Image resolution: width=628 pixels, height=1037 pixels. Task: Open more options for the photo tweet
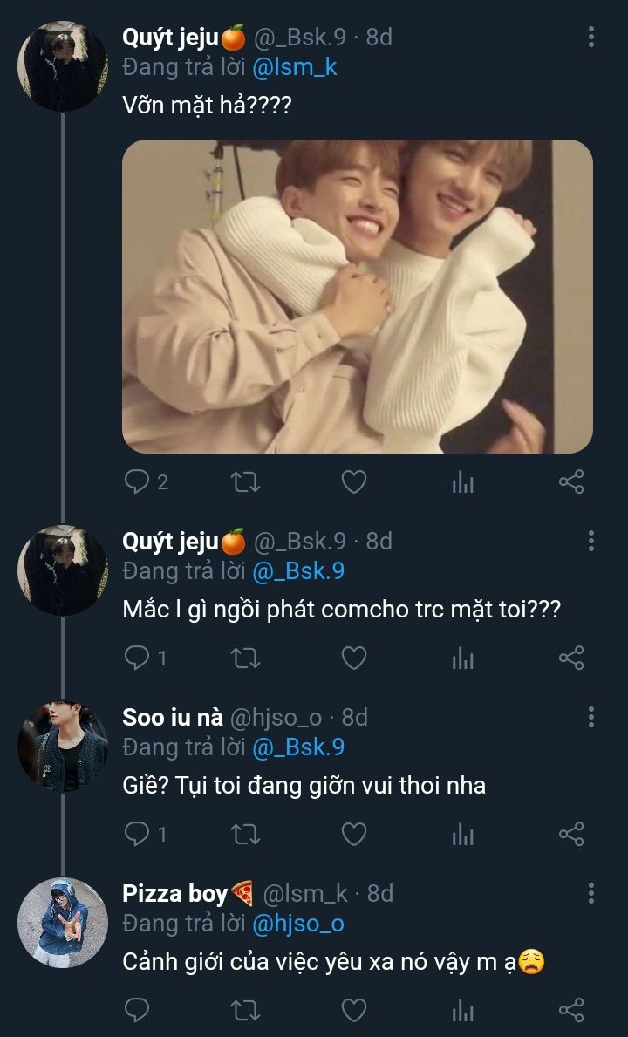click(591, 37)
